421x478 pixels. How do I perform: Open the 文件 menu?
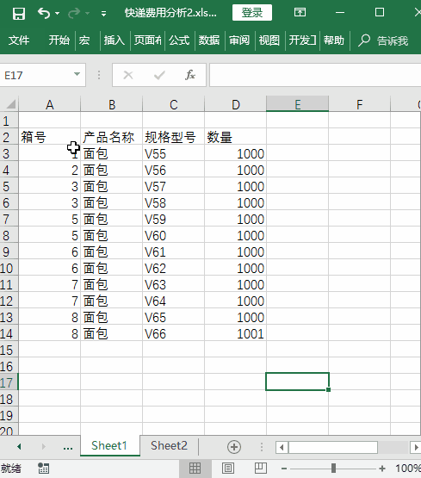19,40
